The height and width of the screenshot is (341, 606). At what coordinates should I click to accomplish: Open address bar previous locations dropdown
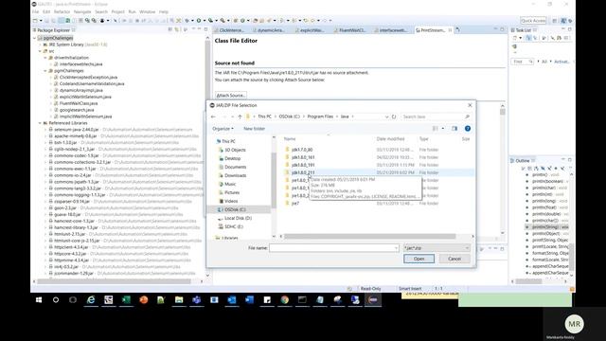[387, 117]
